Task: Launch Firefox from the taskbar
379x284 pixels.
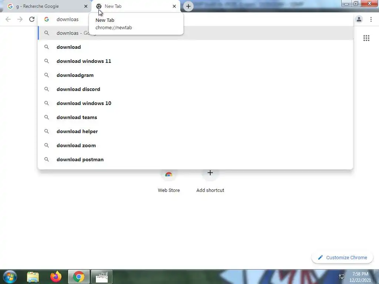Action: tap(56, 277)
